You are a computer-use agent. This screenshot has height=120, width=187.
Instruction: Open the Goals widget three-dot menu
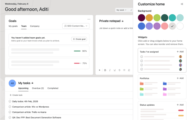(89, 19)
